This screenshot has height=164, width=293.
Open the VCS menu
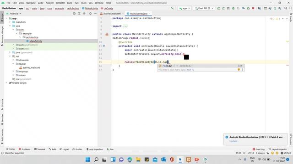click(91, 3)
